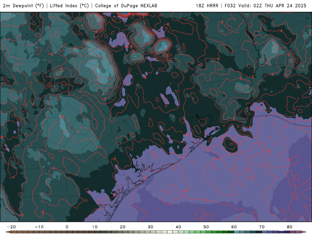The width and height of the screenshot is (312, 234).
Task: Pick the teal swatch below 60 on the color bar
Action: (237, 232)
